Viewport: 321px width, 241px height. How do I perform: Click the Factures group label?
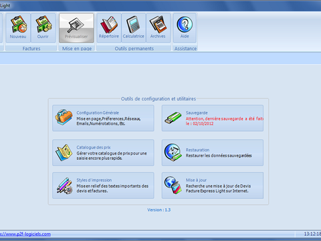coord(31,48)
